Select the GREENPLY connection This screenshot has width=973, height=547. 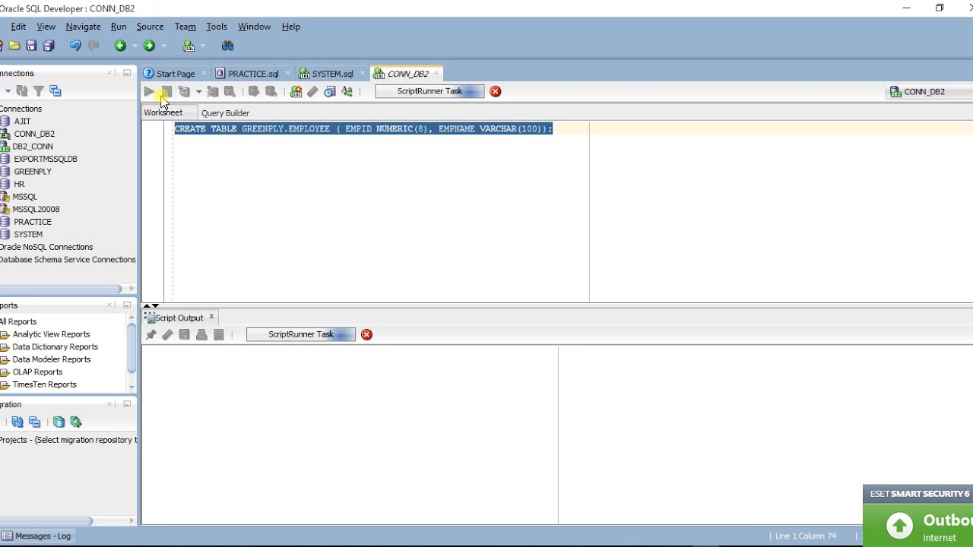[32, 172]
